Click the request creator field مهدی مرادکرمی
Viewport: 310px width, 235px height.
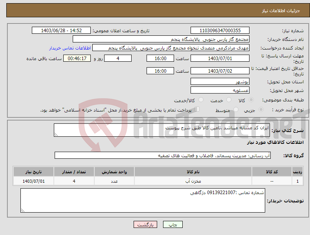point(171,48)
